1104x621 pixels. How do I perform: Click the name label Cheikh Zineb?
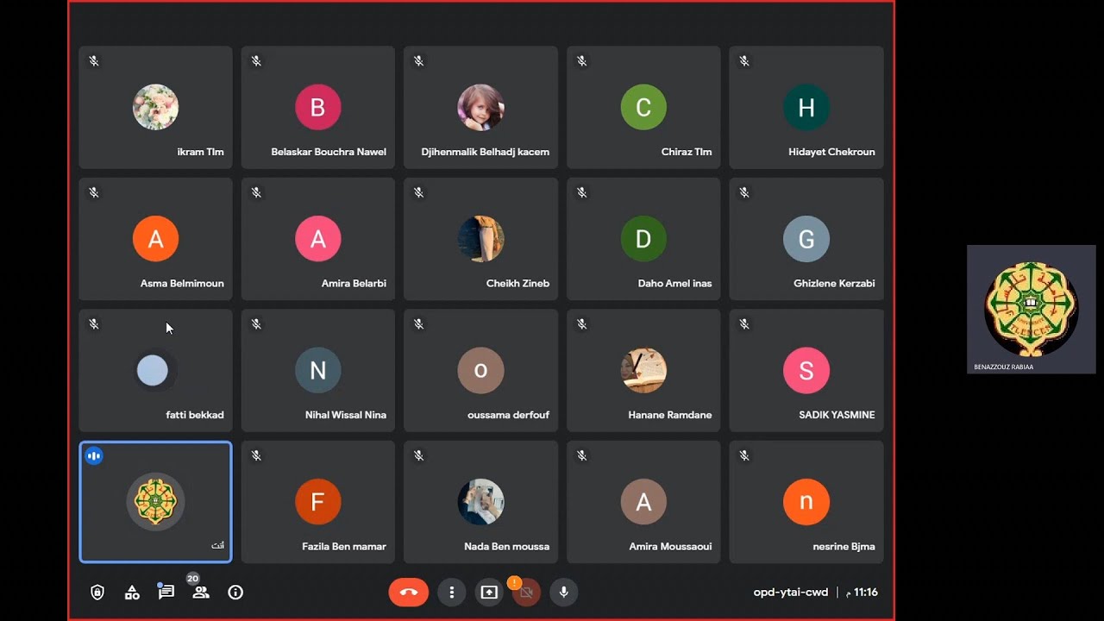(x=517, y=283)
